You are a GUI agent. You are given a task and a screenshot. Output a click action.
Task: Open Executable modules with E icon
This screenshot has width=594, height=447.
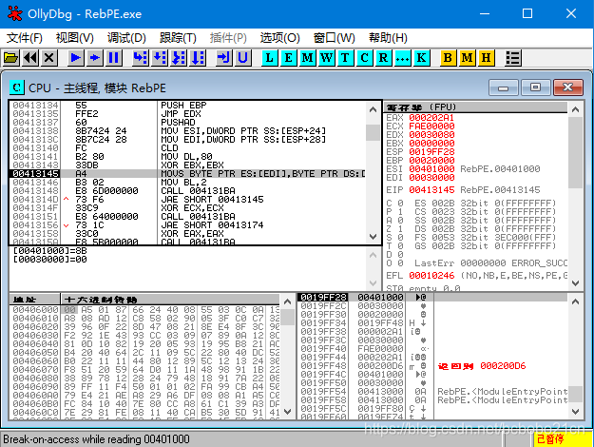(288, 58)
